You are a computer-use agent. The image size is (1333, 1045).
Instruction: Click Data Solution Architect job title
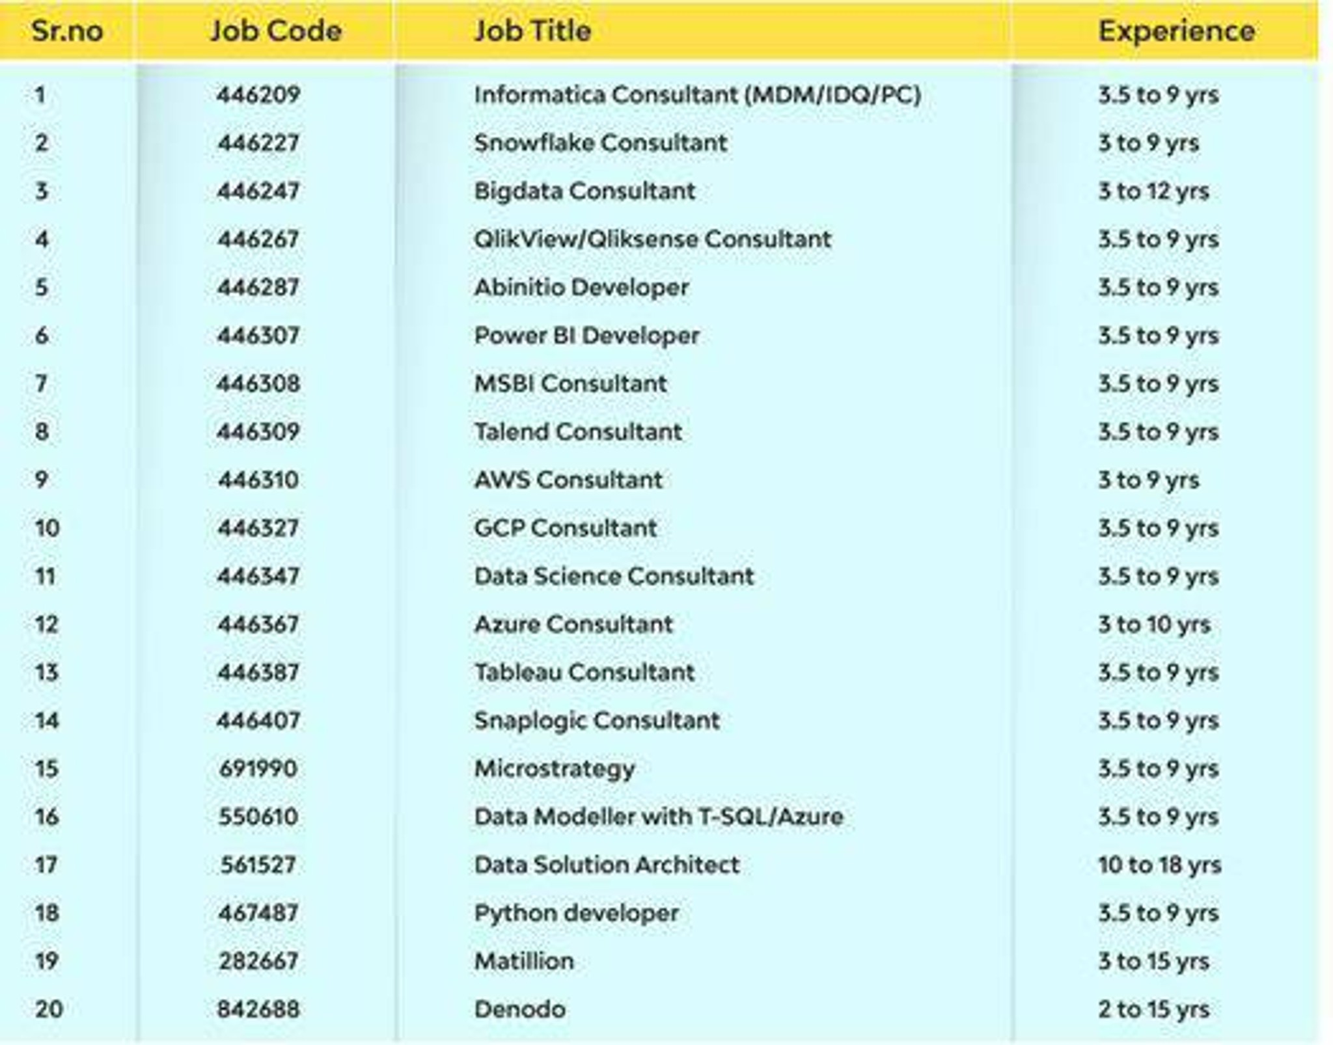coord(607,865)
